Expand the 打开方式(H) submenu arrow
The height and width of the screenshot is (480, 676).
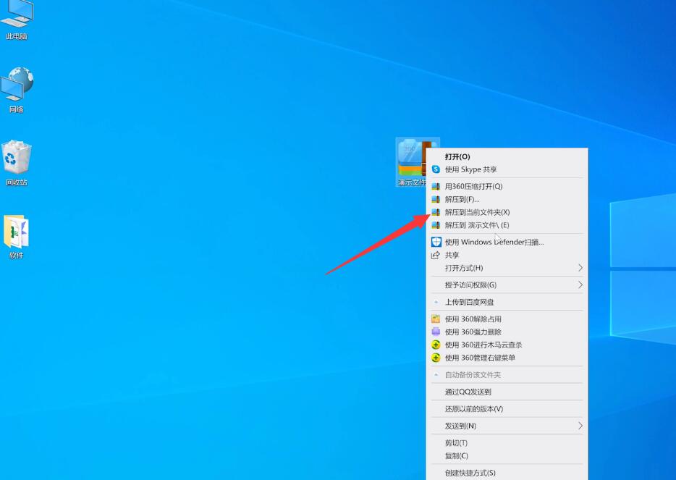580,268
